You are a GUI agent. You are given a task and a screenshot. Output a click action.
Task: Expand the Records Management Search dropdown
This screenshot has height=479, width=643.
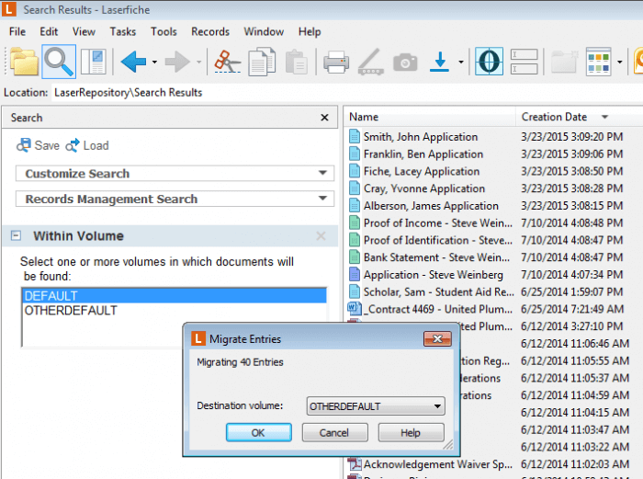pyautogui.click(x=322, y=199)
